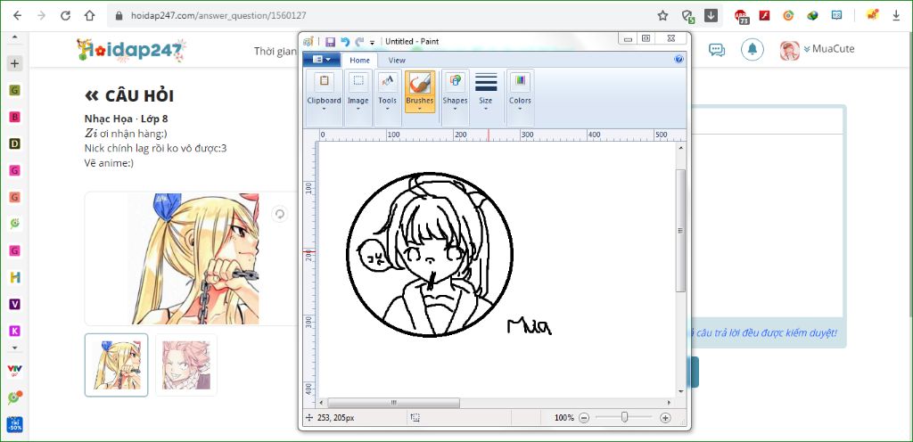913x442 pixels.
Task: Click zoom in plus button in Paint
Action: pyautogui.click(x=665, y=418)
